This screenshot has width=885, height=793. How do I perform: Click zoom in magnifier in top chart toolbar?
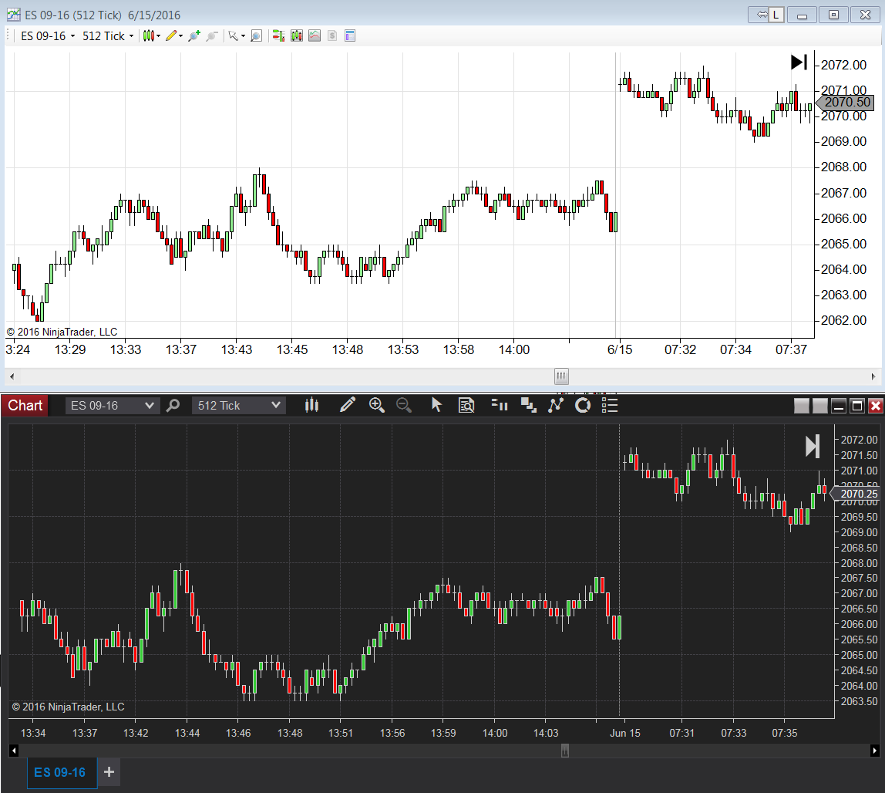point(193,35)
